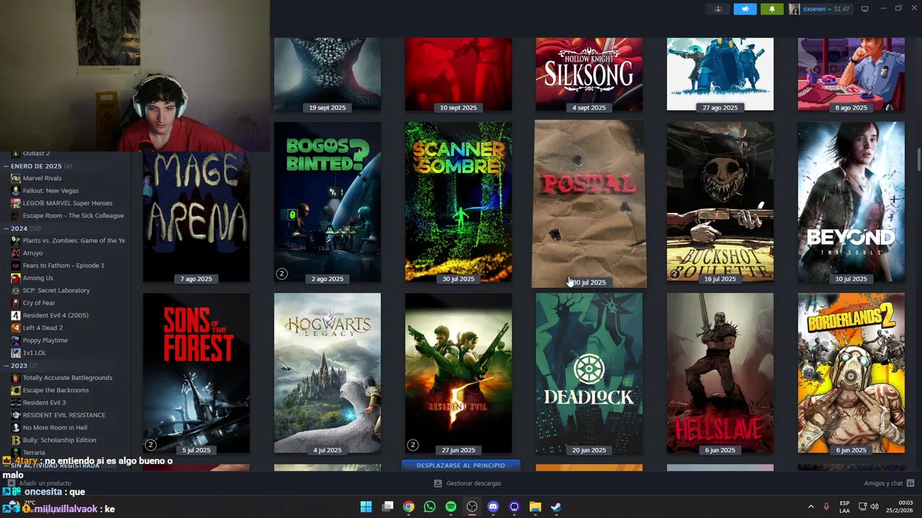Open the Steam friends group icon
The height and width of the screenshot is (518, 922).
717,9
